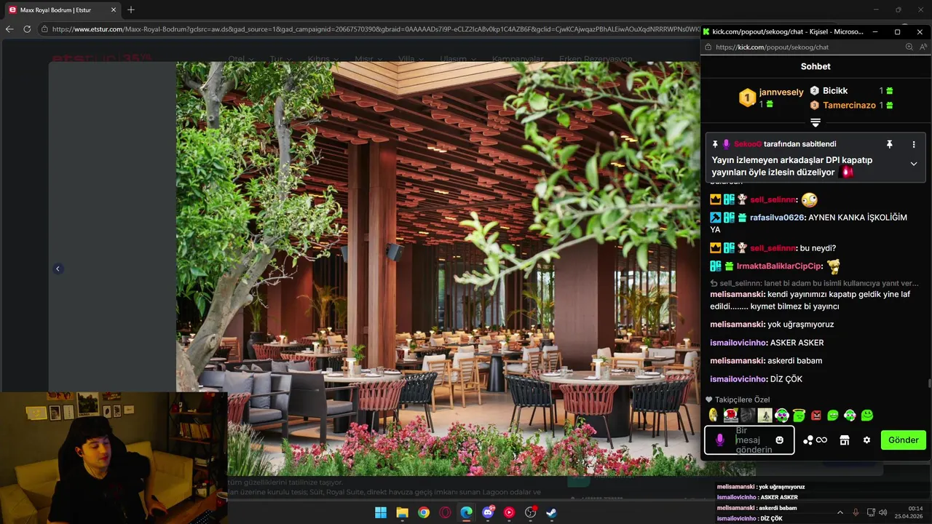Open Windows Start menu
The height and width of the screenshot is (524, 932).
(381, 512)
